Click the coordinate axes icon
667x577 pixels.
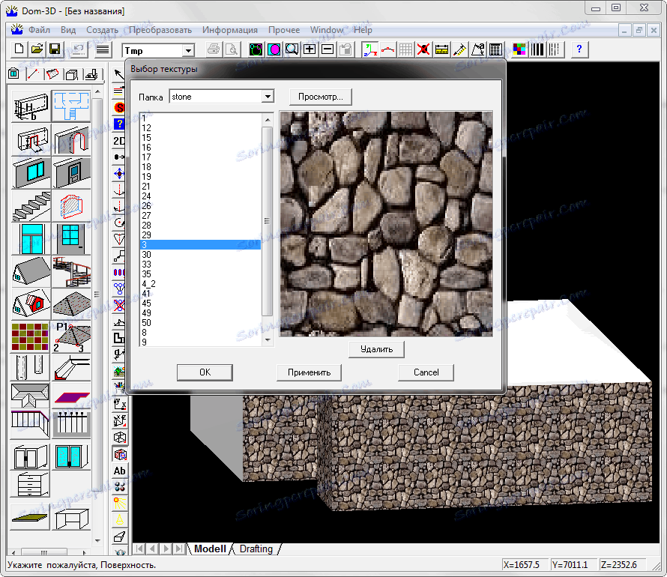(x=369, y=49)
